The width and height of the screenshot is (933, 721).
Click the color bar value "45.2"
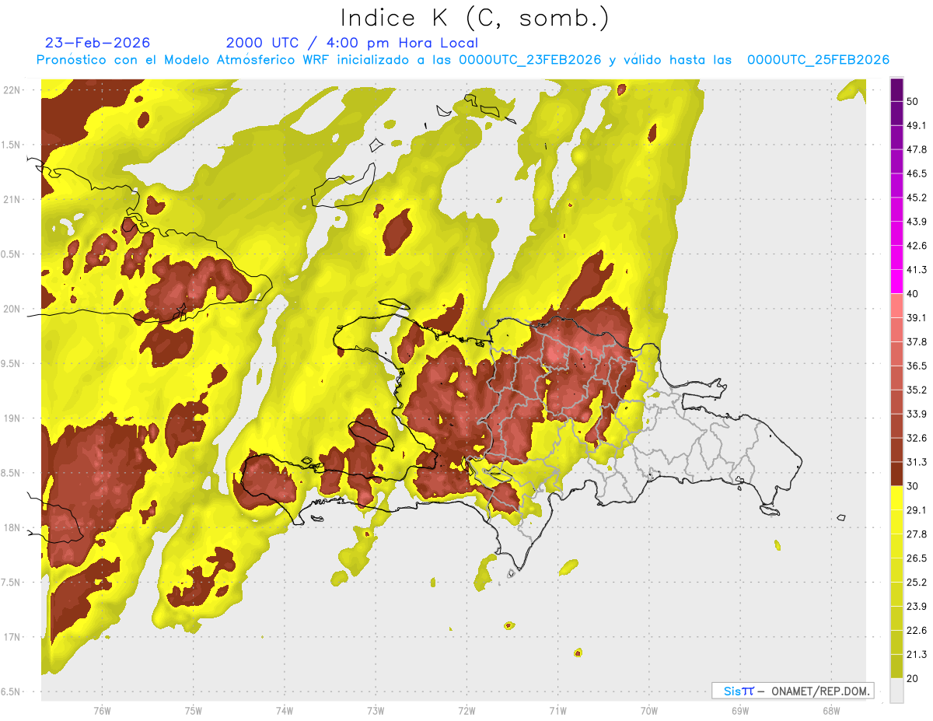point(917,198)
